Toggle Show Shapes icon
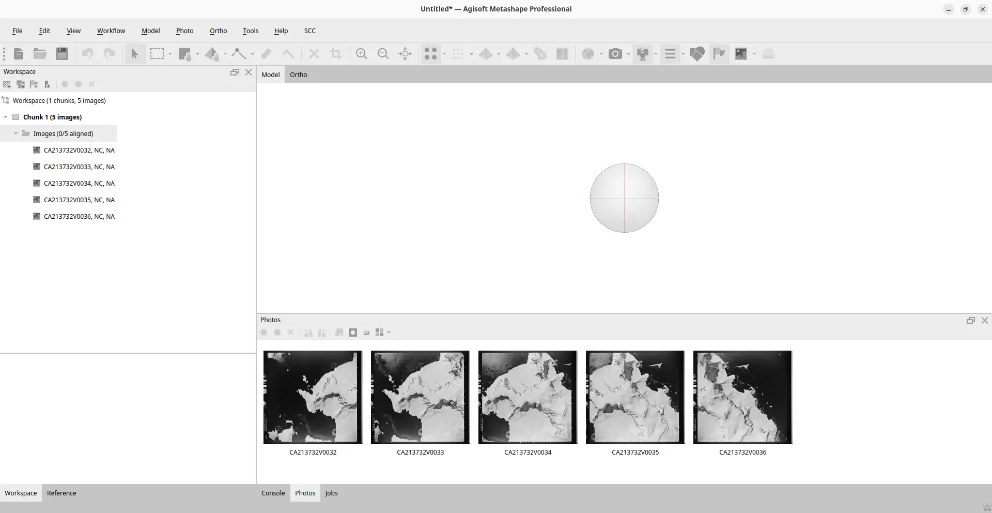992x513 pixels. 697,54
